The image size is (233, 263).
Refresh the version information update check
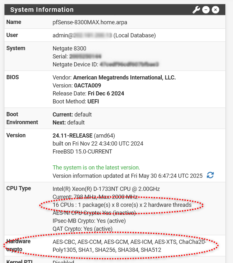pyautogui.click(x=210, y=175)
